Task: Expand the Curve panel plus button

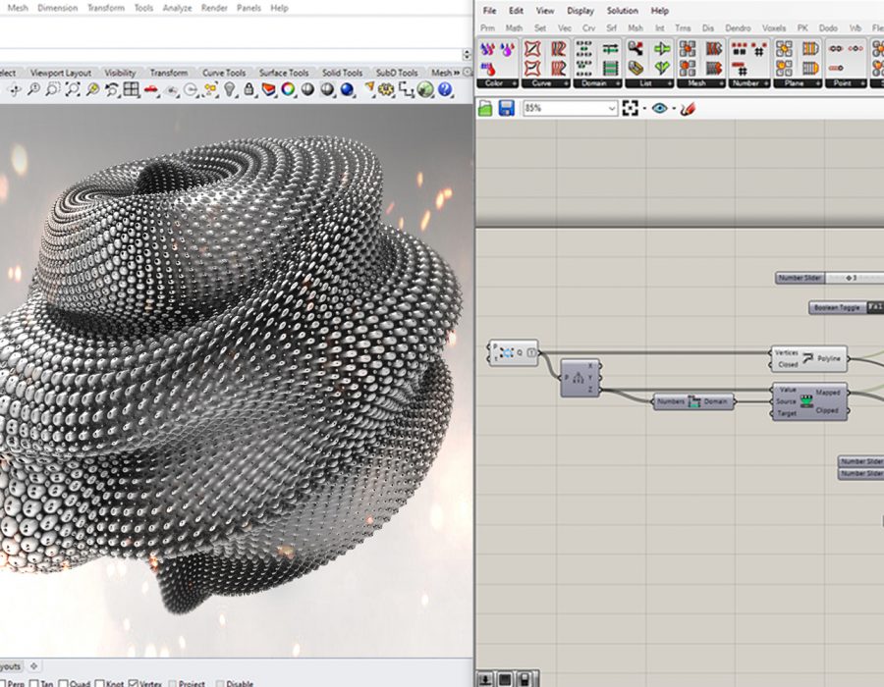Action: tap(565, 83)
